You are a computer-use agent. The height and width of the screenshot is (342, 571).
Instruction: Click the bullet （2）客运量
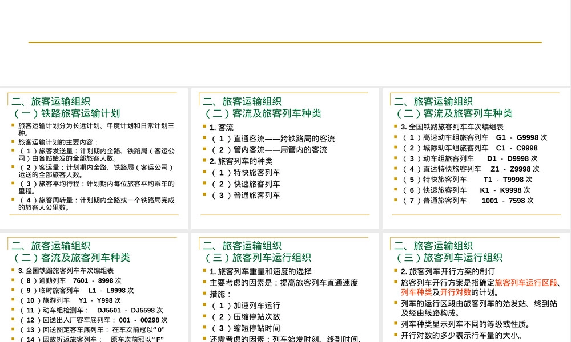tap(96, 171)
